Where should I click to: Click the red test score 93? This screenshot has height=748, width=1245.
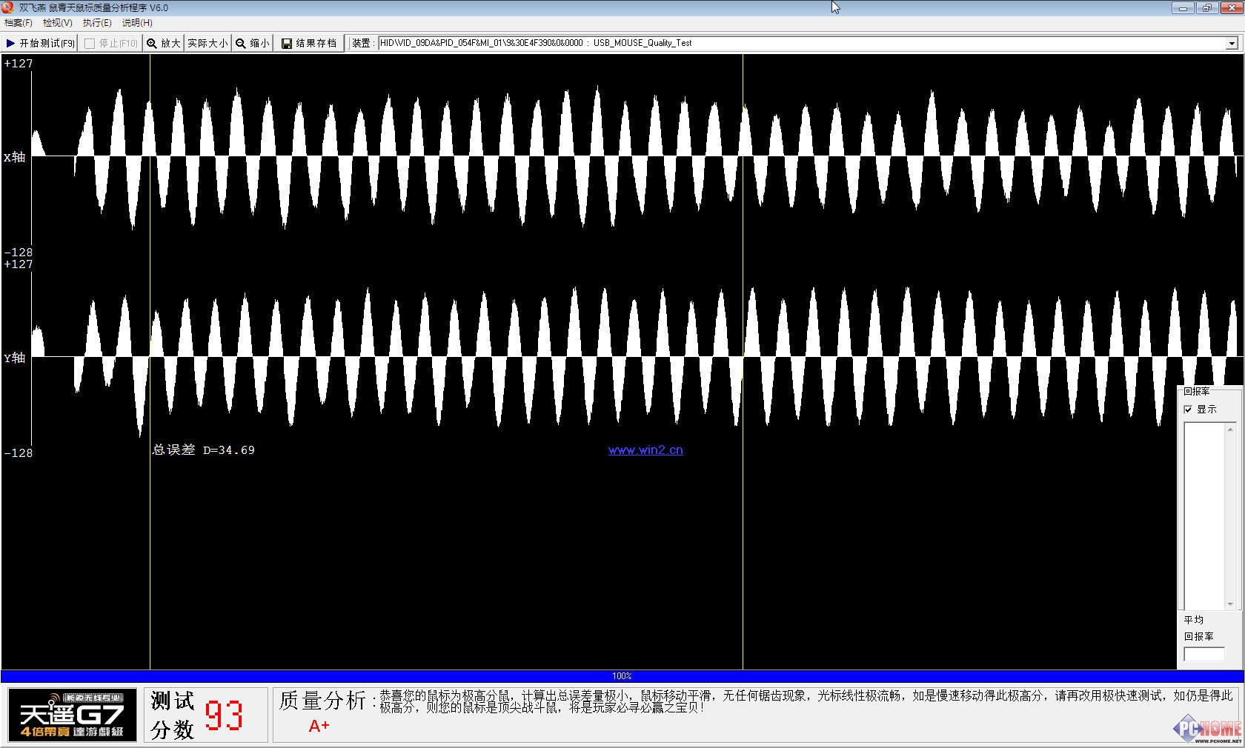(x=224, y=715)
